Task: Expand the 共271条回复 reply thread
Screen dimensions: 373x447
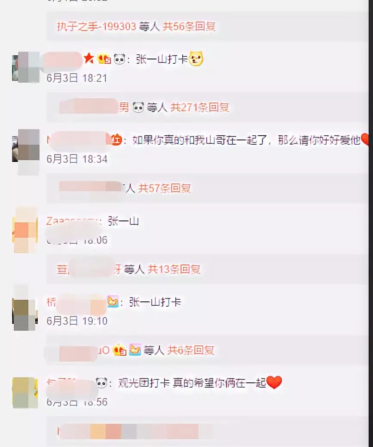Action: tap(199, 108)
